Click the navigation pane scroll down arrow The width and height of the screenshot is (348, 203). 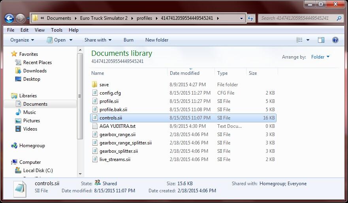click(81, 174)
